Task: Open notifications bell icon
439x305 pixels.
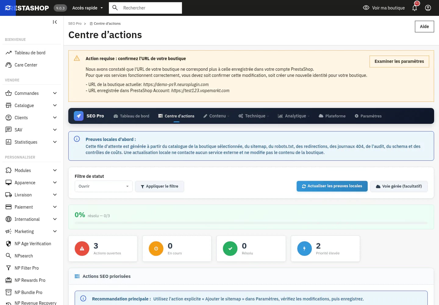Action: [x=415, y=8]
